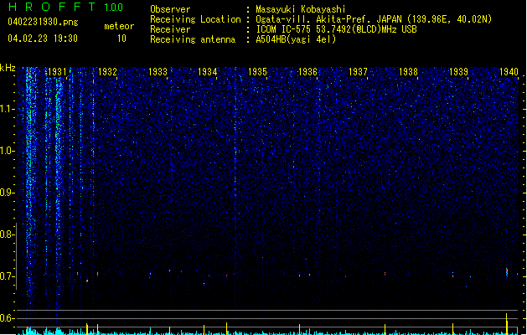Viewport: 527px width, 335px height.
Task: Select the date stamp 04.02.23 19:30
Action: (43, 39)
